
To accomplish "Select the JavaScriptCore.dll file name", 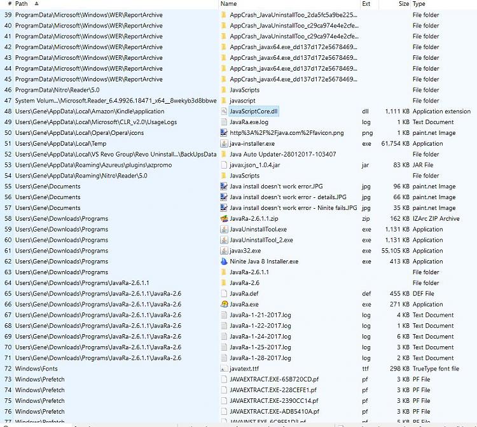I will click(x=253, y=111).
